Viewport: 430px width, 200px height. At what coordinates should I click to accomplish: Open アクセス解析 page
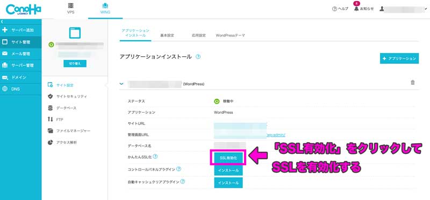click(x=62, y=143)
